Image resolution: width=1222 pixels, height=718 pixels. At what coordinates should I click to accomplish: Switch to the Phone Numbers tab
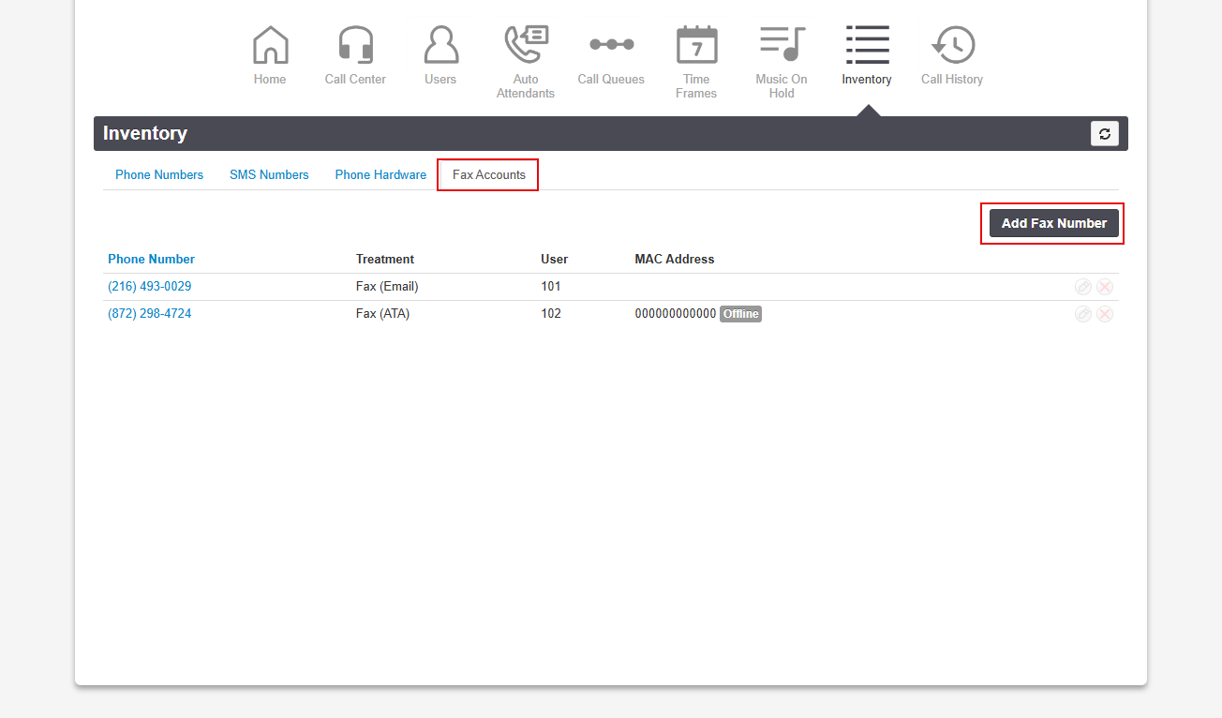tap(159, 175)
